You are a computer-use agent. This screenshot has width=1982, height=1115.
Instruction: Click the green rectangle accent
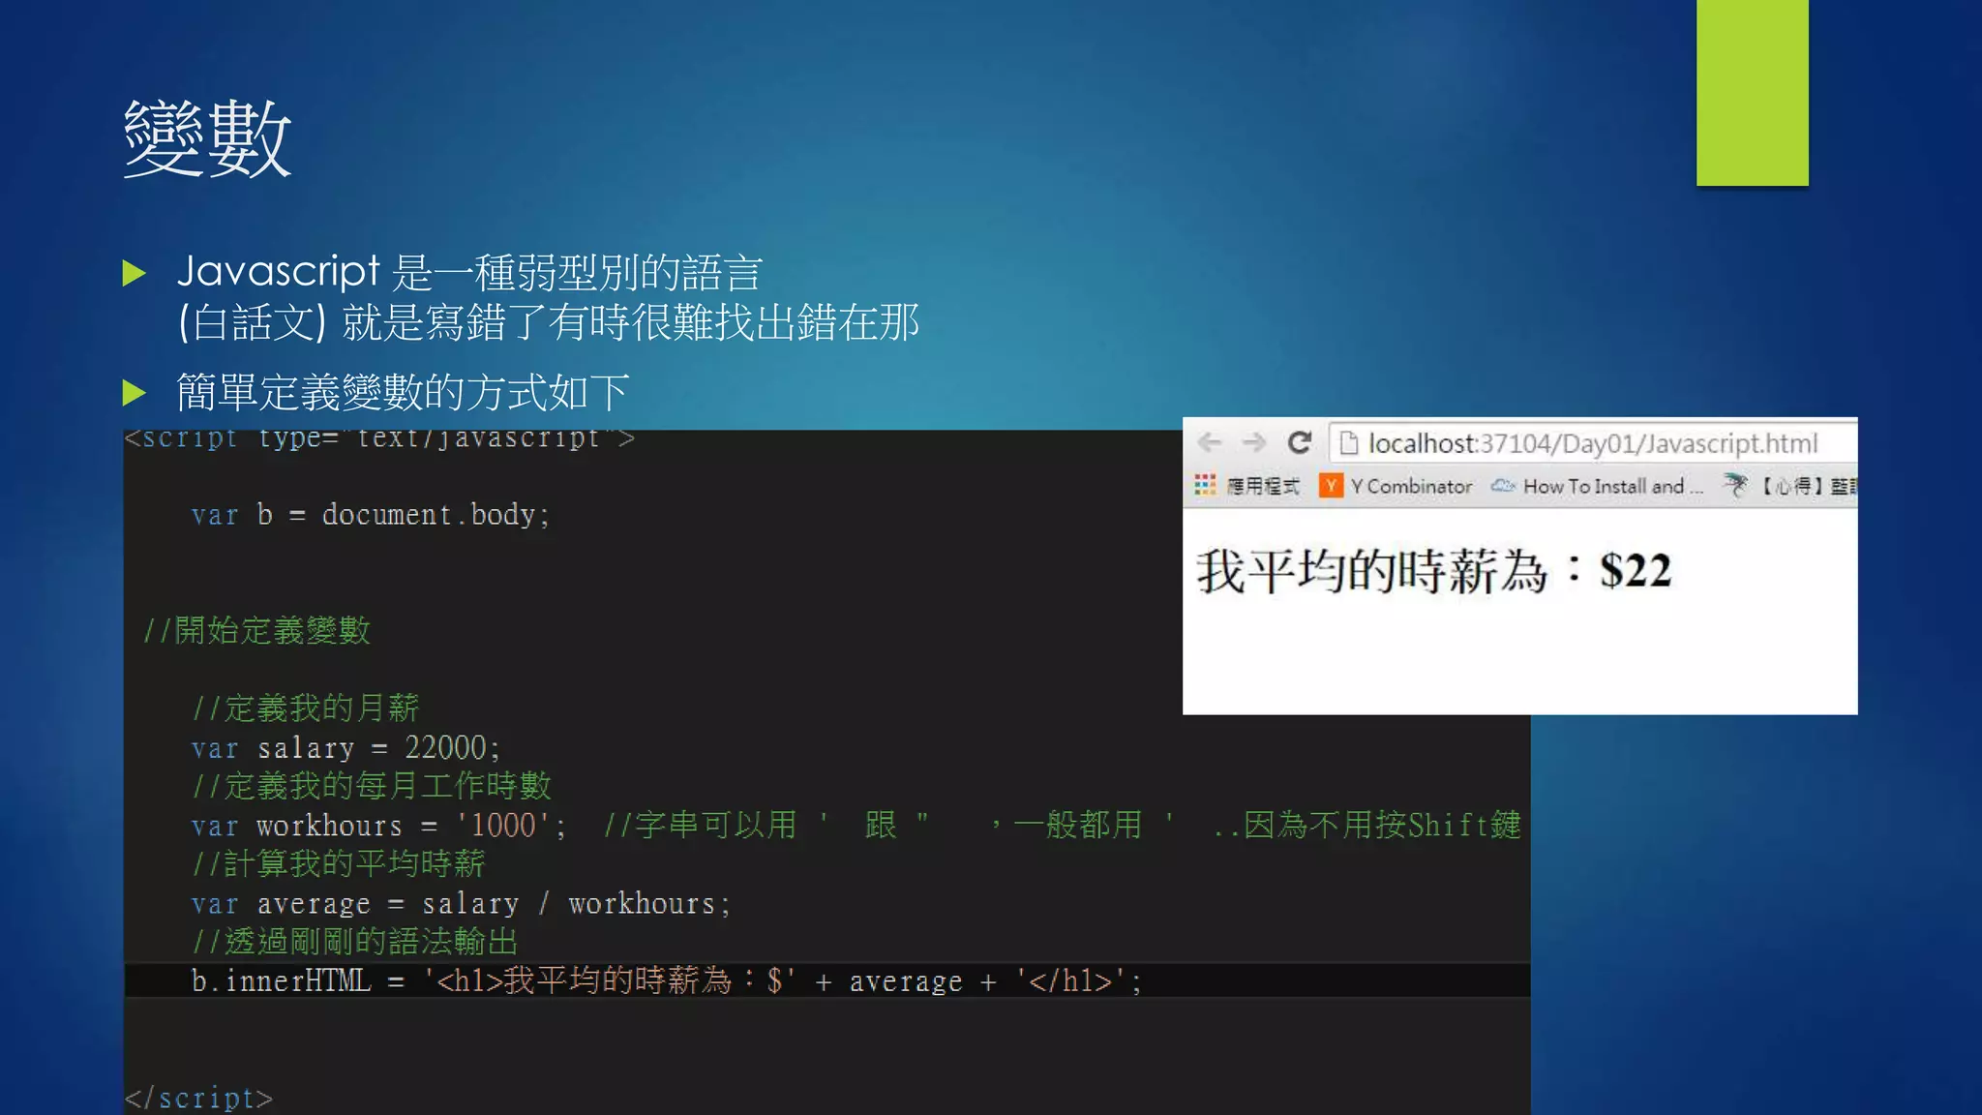(1752, 93)
